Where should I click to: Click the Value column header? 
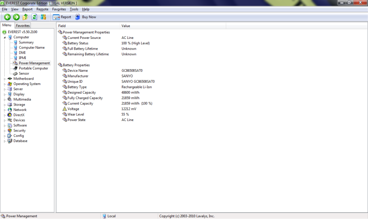[x=173, y=26]
